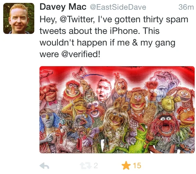Open the tweet via the 36m timestamp
This screenshot has height=174, width=196.
(186, 7)
